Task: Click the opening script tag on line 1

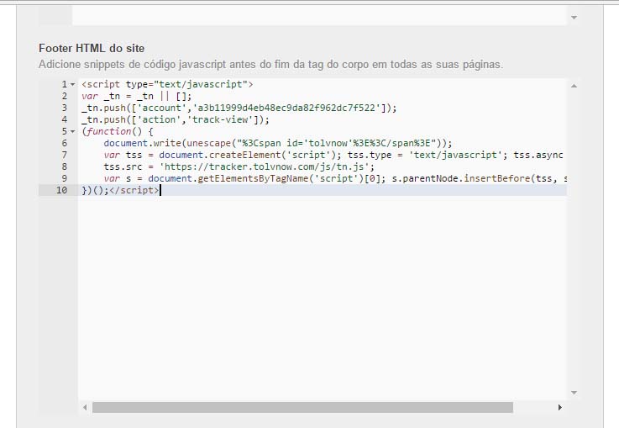Action: [167, 85]
